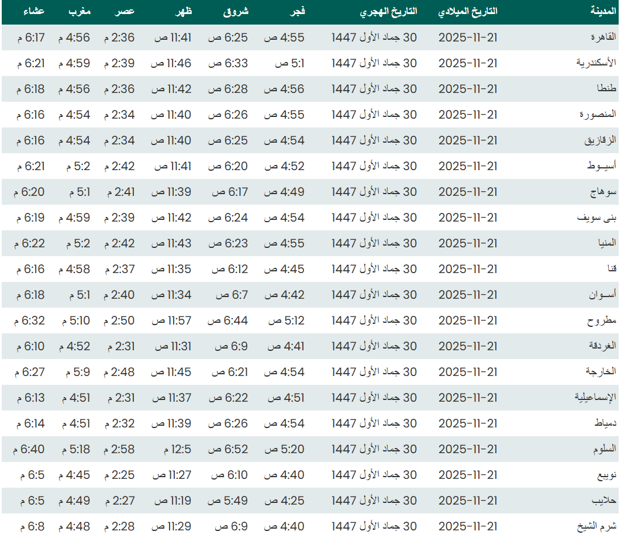Select the city name القاهرة
Viewport: 621px width, 538px height.
(603, 37)
